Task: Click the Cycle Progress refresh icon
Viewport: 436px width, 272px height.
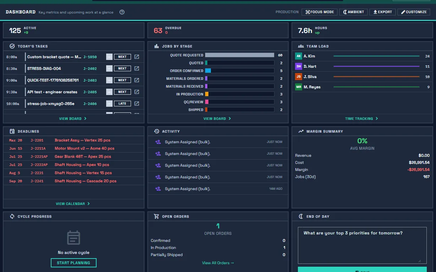Action: point(12,216)
